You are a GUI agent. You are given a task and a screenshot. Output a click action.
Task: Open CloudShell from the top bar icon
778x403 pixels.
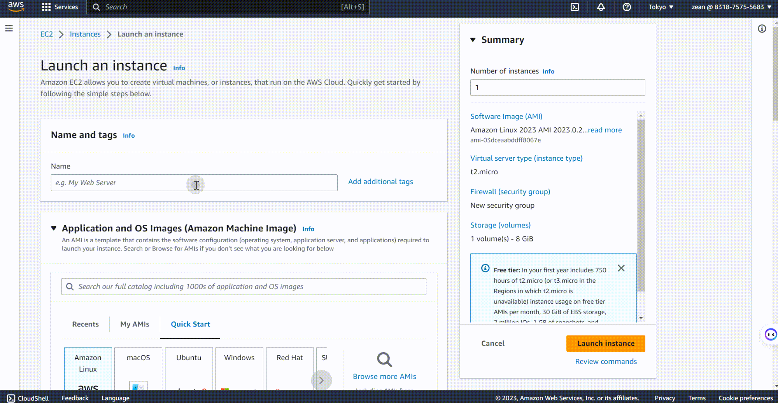coord(575,7)
